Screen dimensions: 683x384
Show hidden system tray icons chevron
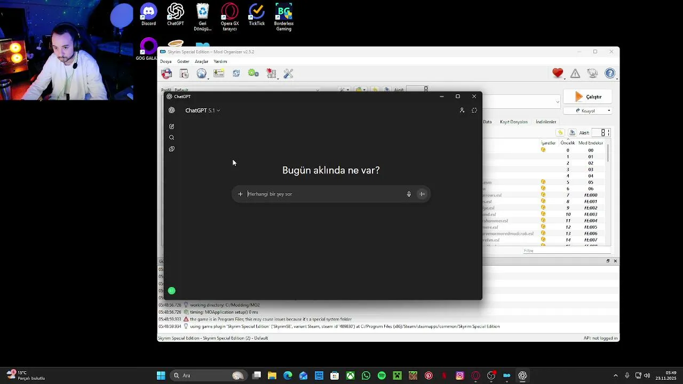(615, 375)
